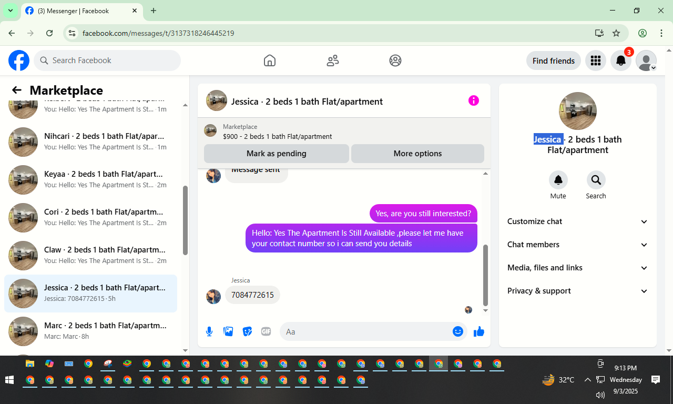Image resolution: width=673 pixels, height=404 pixels.
Task: Click Jessica's avatar beside her phone message
Action: (x=213, y=297)
